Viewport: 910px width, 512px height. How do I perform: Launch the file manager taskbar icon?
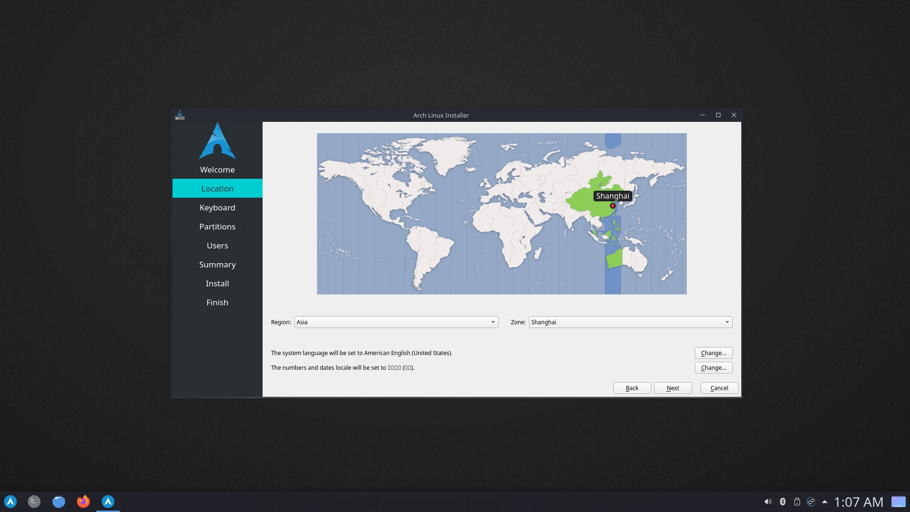59,502
